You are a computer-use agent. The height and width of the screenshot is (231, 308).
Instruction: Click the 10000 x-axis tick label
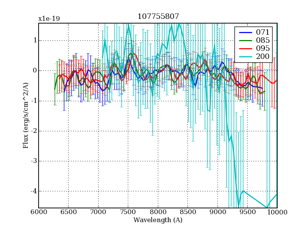coord(277,212)
